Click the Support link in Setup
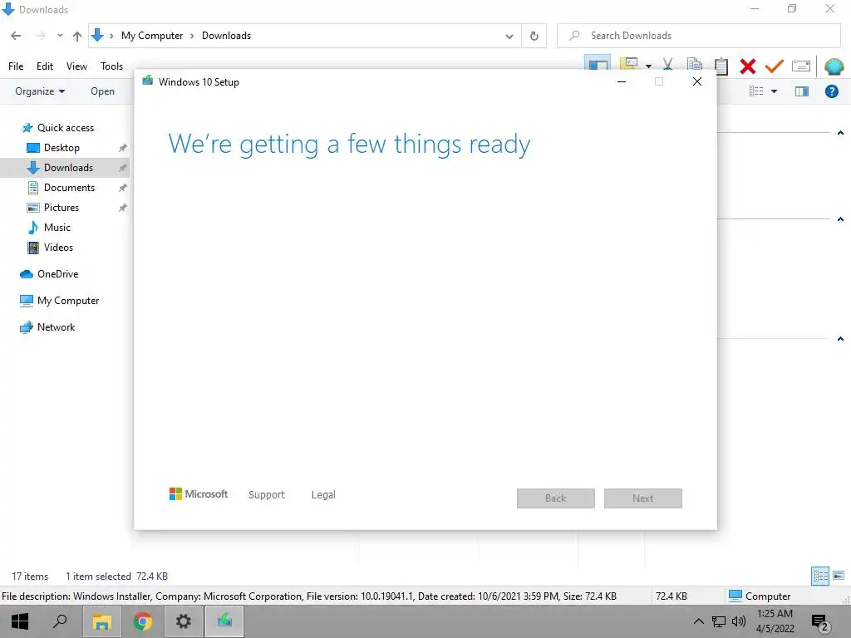 [x=267, y=495]
